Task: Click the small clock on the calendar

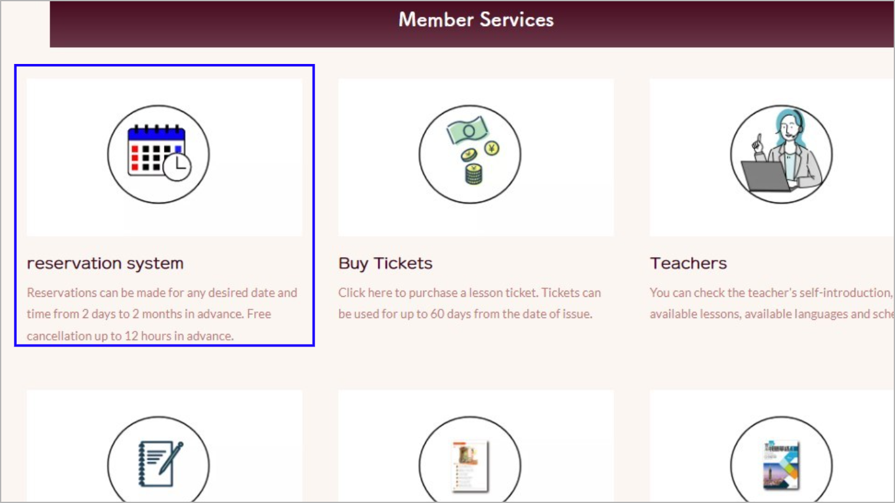Action: point(179,166)
